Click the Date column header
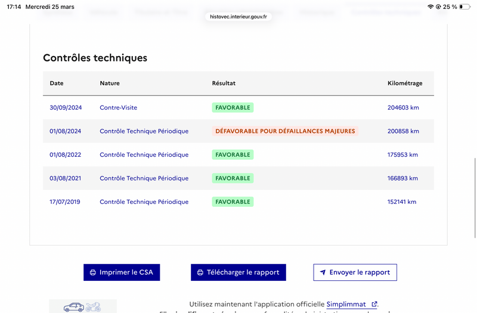This screenshot has width=477, height=313. click(56, 83)
